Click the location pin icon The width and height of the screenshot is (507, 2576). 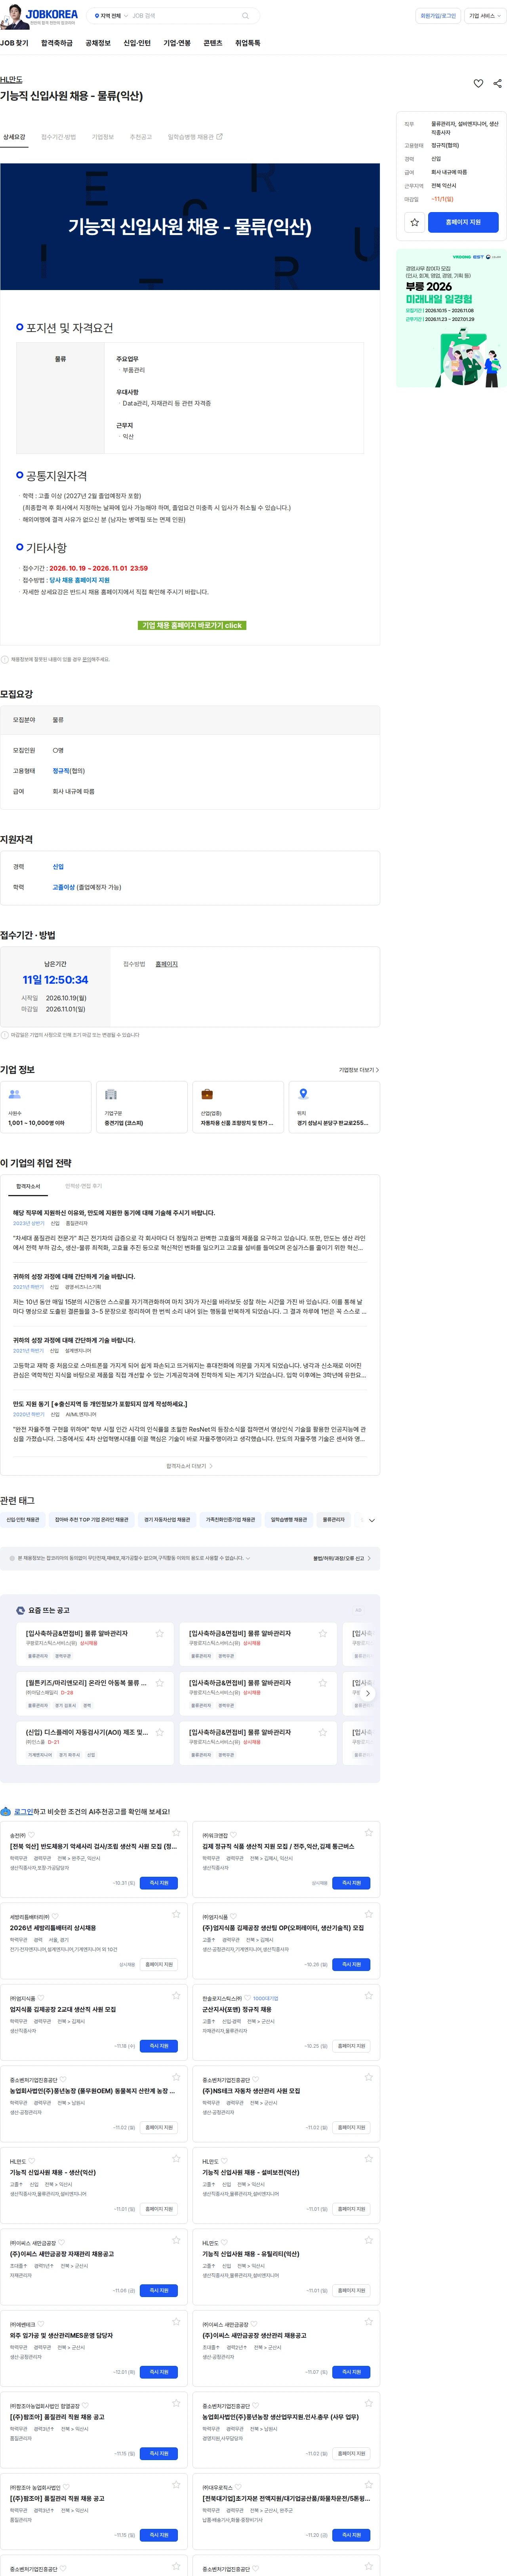click(x=303, y=1094)
